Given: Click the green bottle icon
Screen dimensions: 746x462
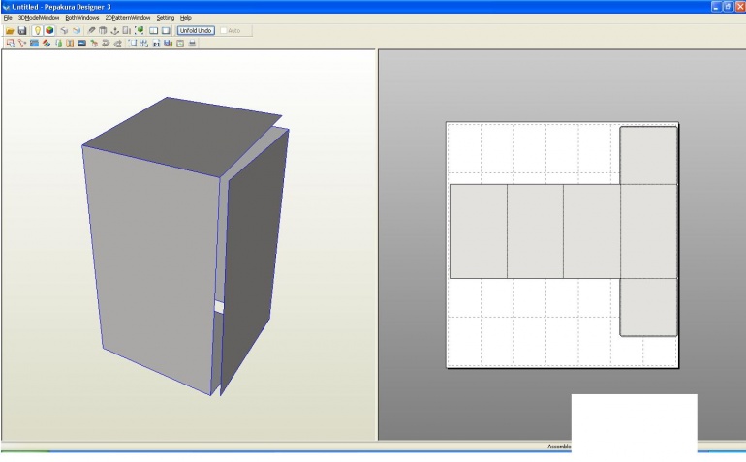Looking at the screenshot, I should (58, 44).
